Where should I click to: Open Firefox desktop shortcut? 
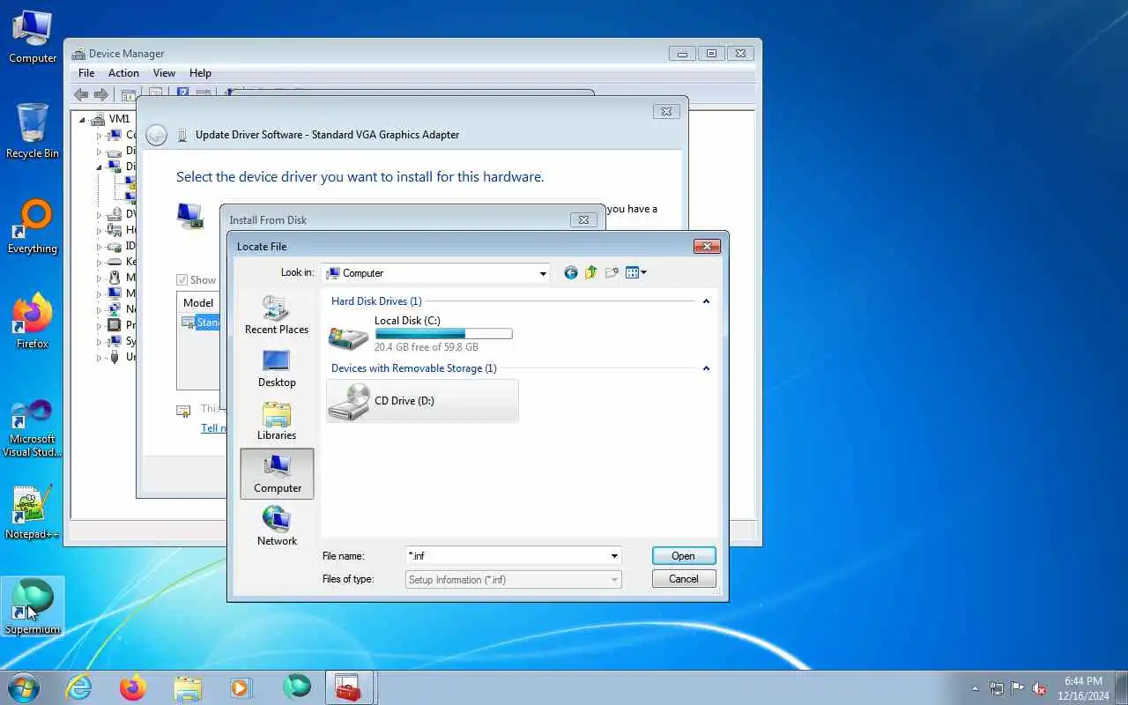point(33,322)
